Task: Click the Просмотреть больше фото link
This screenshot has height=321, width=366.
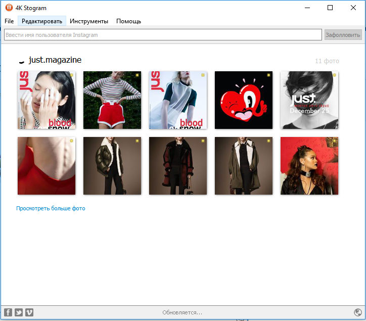Action: 51,208
